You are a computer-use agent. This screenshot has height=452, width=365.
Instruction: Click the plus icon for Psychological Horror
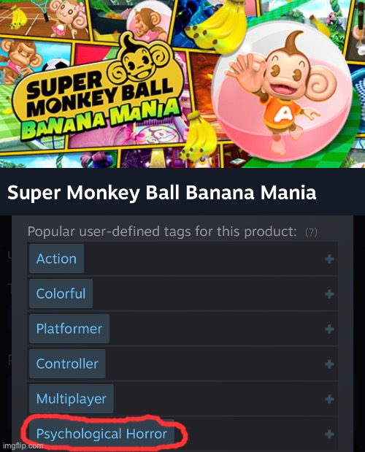pyautogui.click(x=329, y=434)
